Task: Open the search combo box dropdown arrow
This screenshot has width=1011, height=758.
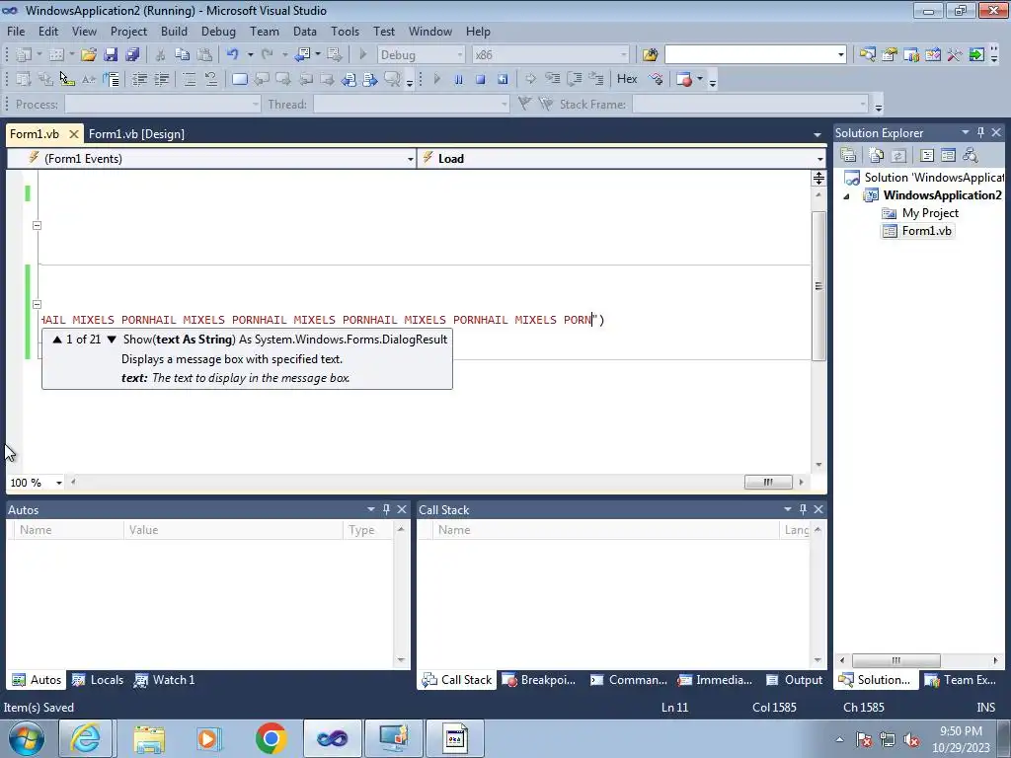Action: 840,55
